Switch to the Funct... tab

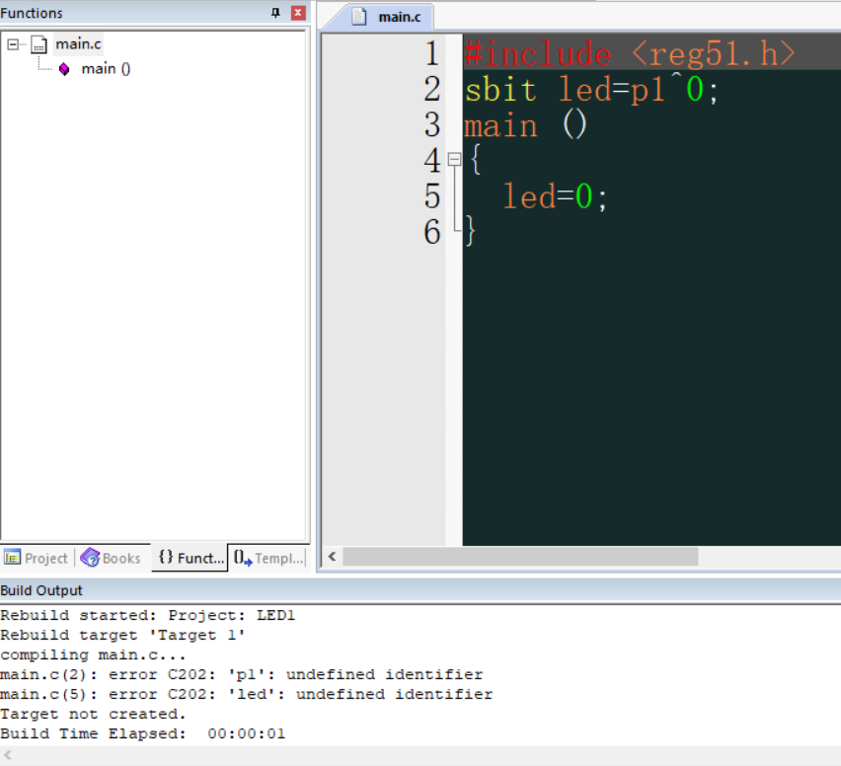tap(190, 558)
